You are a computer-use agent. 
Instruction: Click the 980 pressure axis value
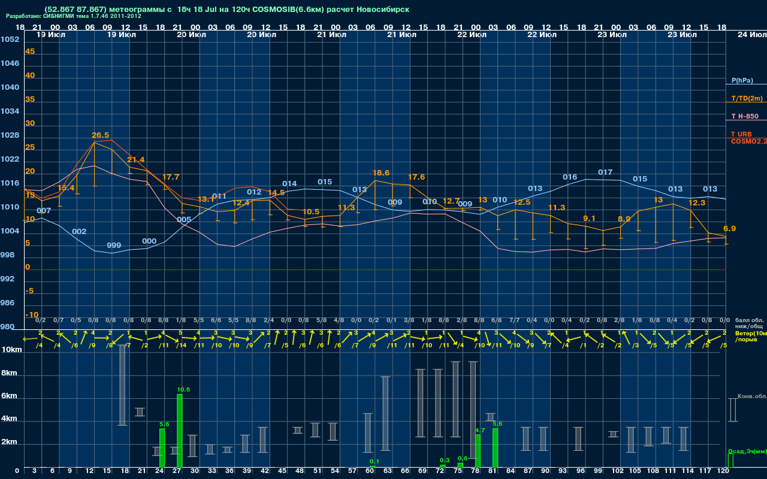pos(8,327)
